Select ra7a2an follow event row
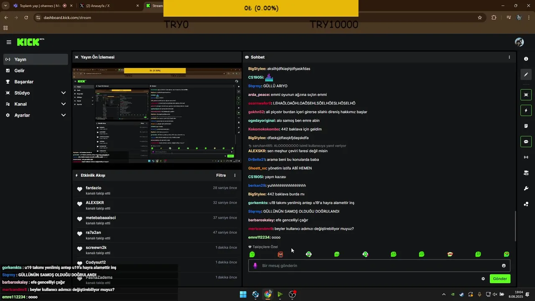 [x=157, y=235]
